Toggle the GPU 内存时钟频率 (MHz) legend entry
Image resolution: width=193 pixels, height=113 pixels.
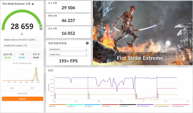pos(163,106)
